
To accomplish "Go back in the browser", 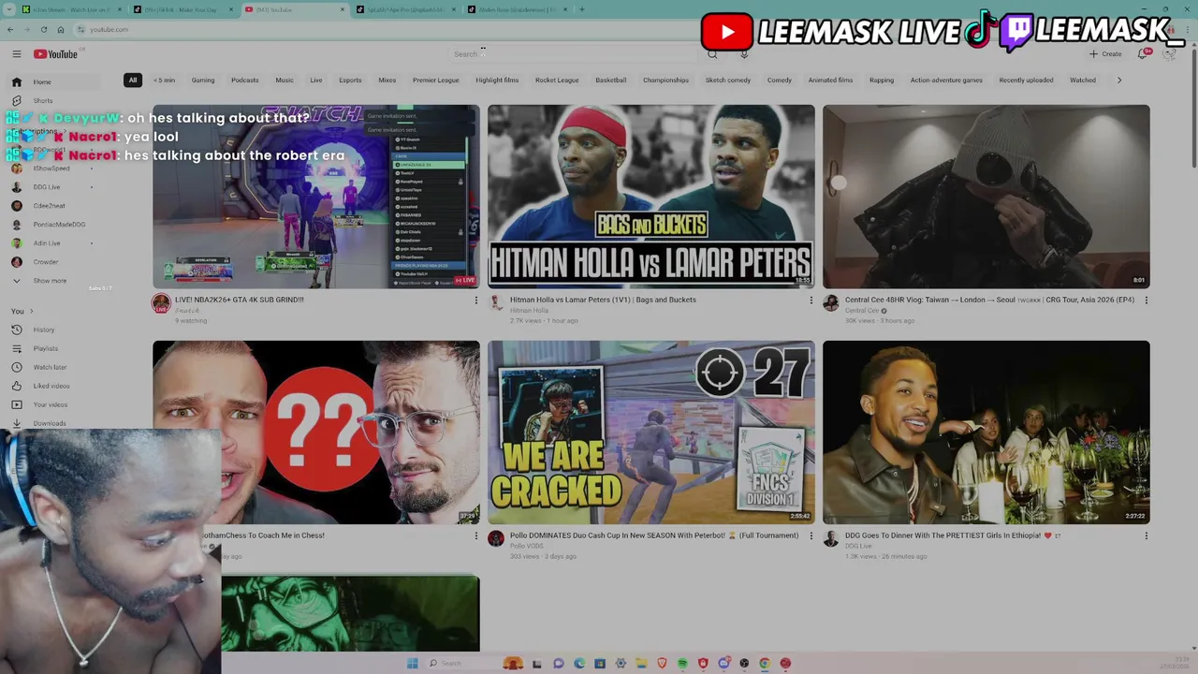I will click(x=11, y=29).
